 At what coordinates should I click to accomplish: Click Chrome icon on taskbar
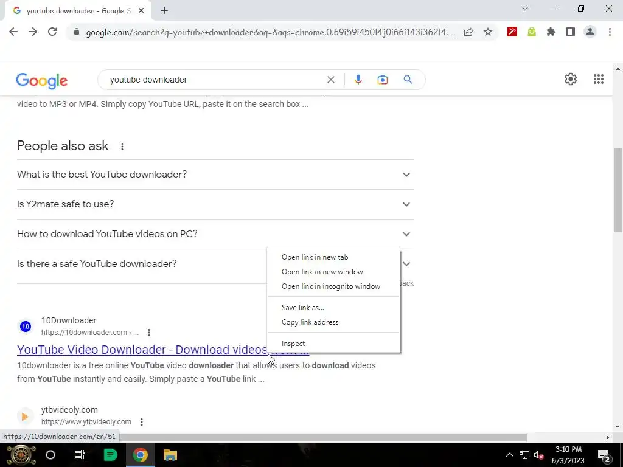(141, 455)
